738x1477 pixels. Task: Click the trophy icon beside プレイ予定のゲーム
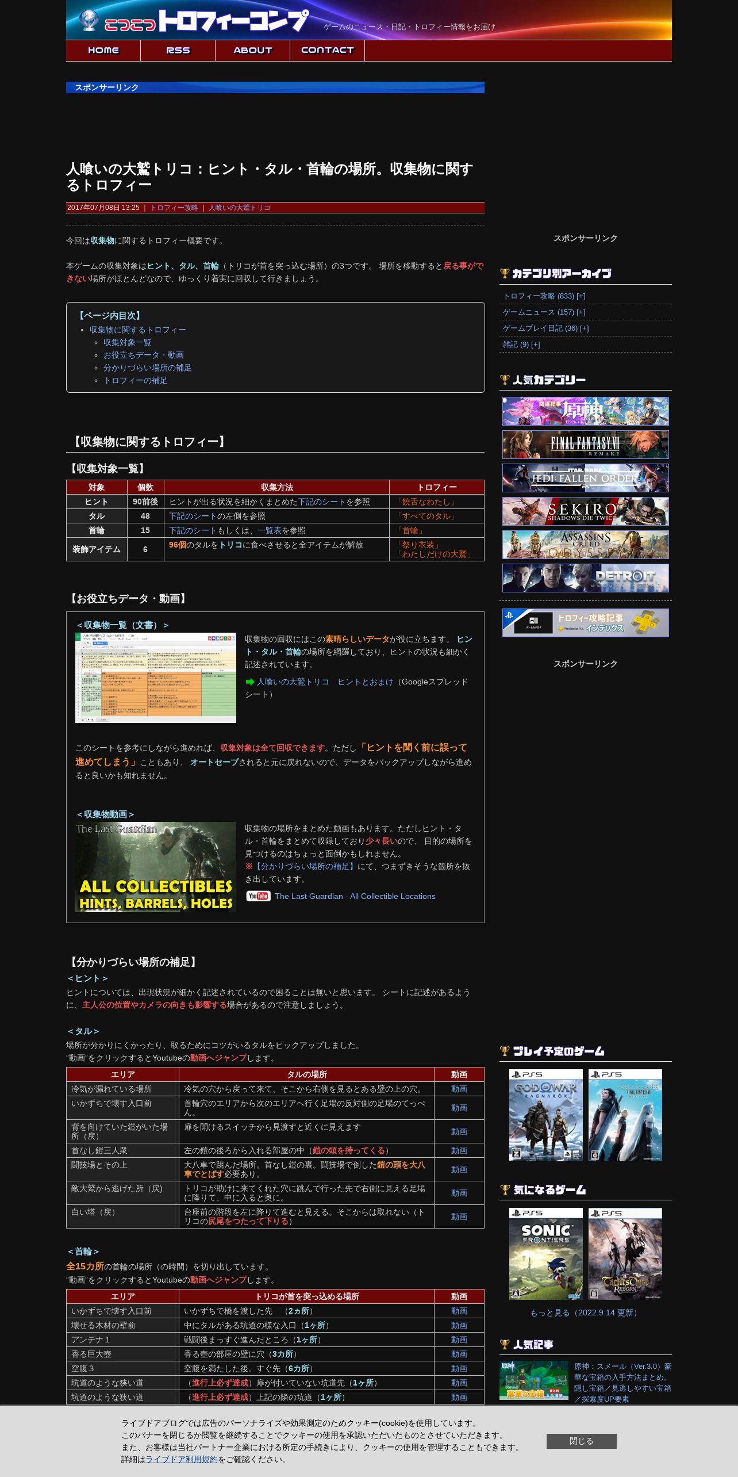tap(505, 1051)
